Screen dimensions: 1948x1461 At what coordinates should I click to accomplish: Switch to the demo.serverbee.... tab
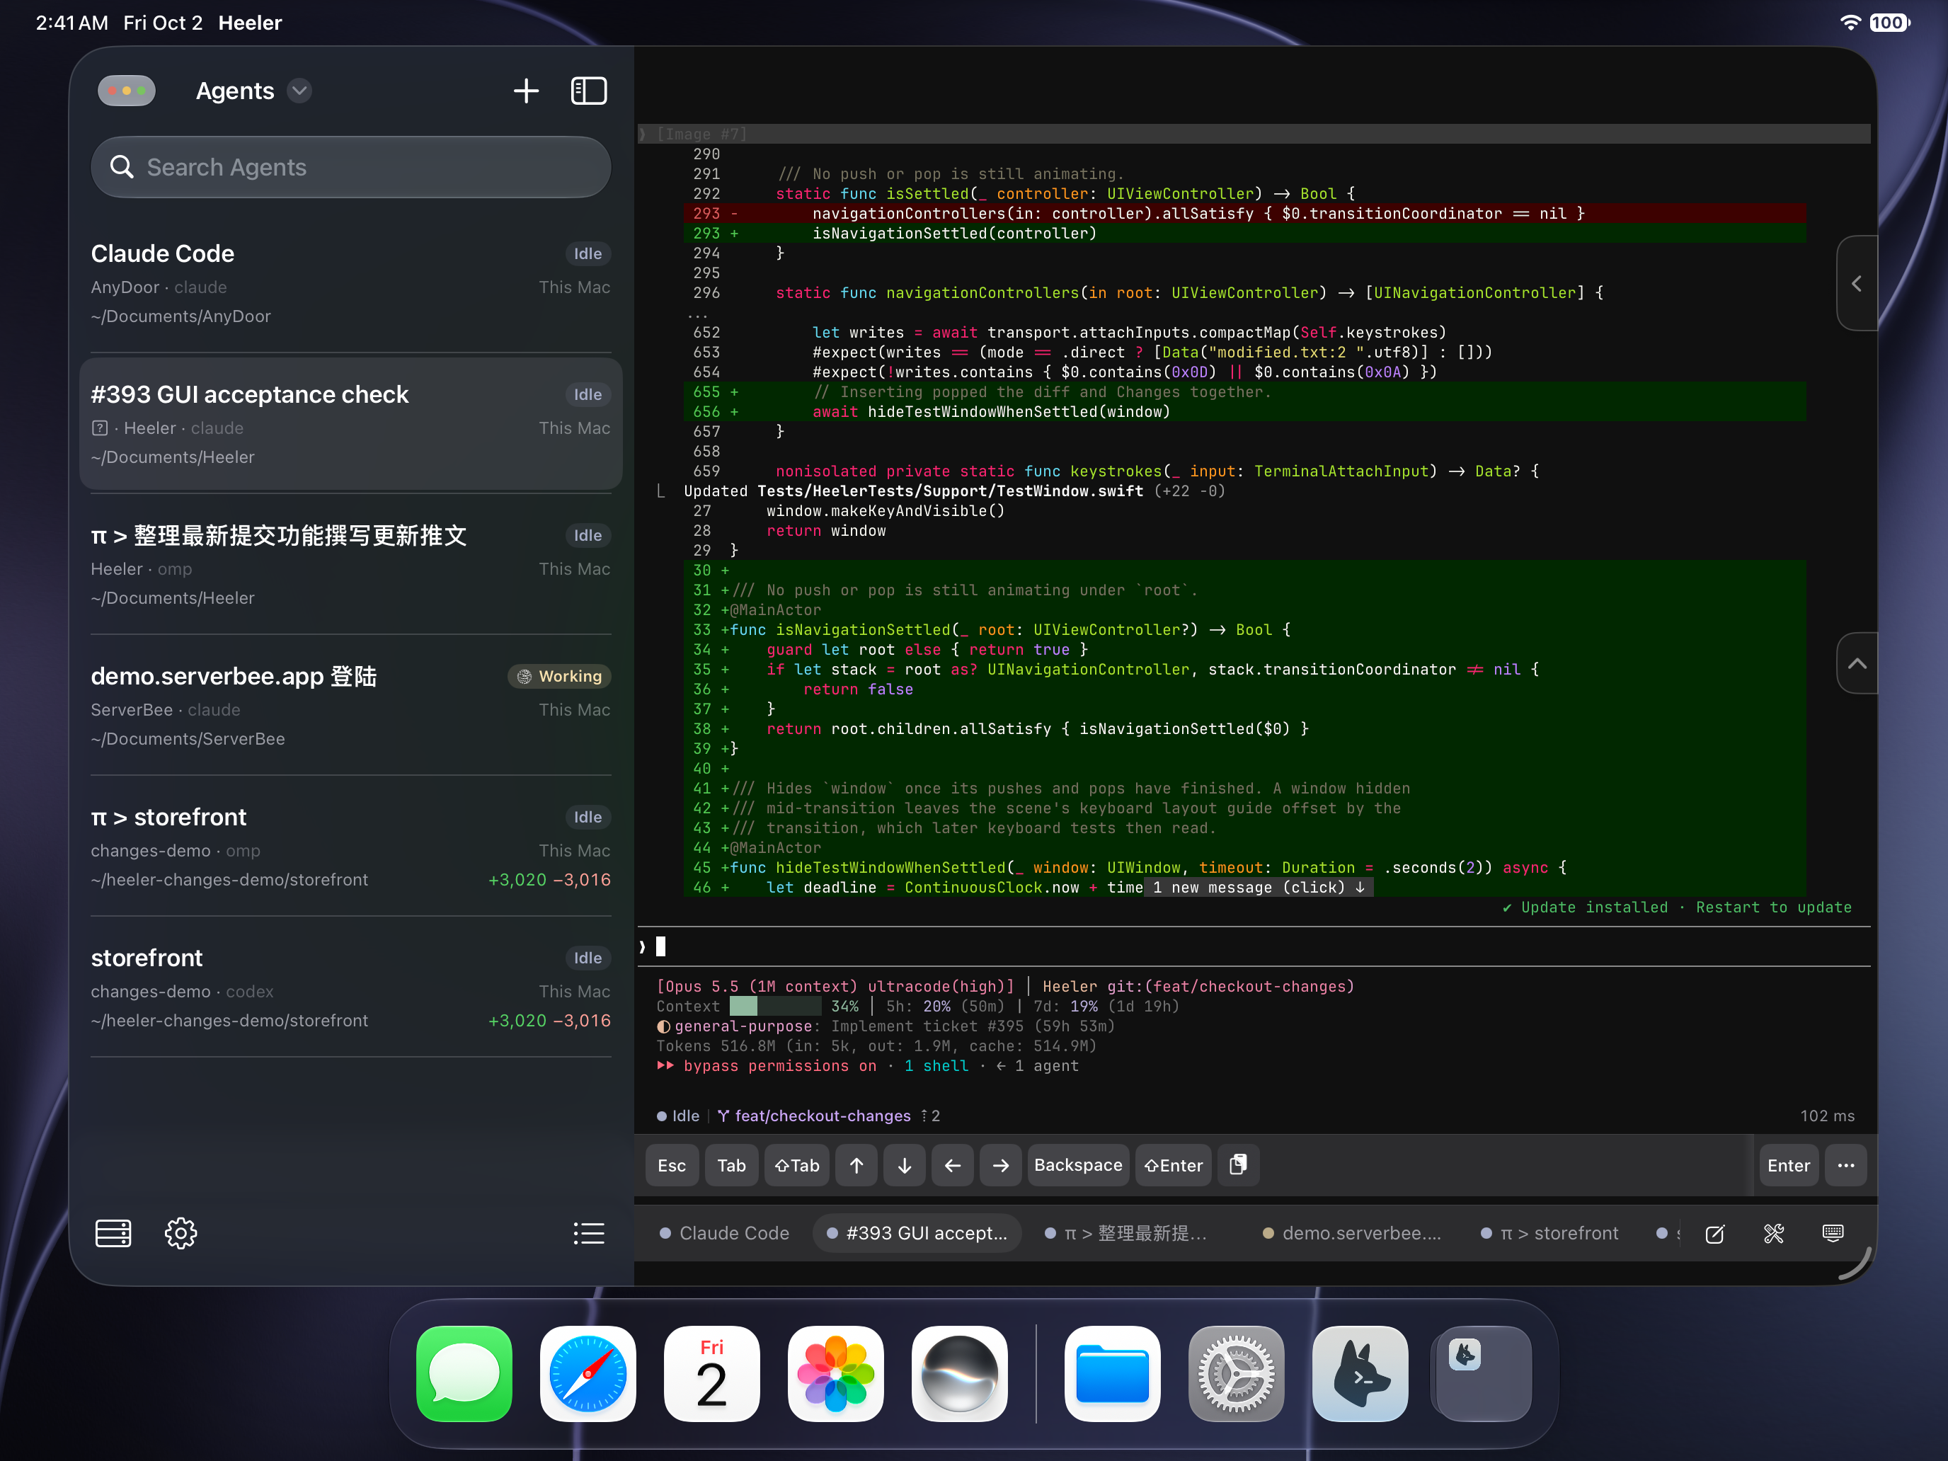(x=1352, y=1233)
